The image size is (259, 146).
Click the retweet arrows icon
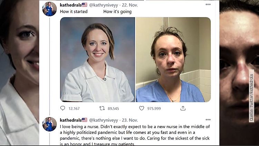click(x=102, y=108)
